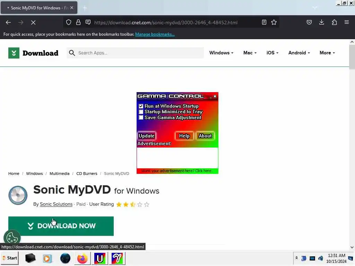The height and width of the screenshot is (266, 355).
Task: Click 'Want your advertisement here' link
Action: click(177, 171)
